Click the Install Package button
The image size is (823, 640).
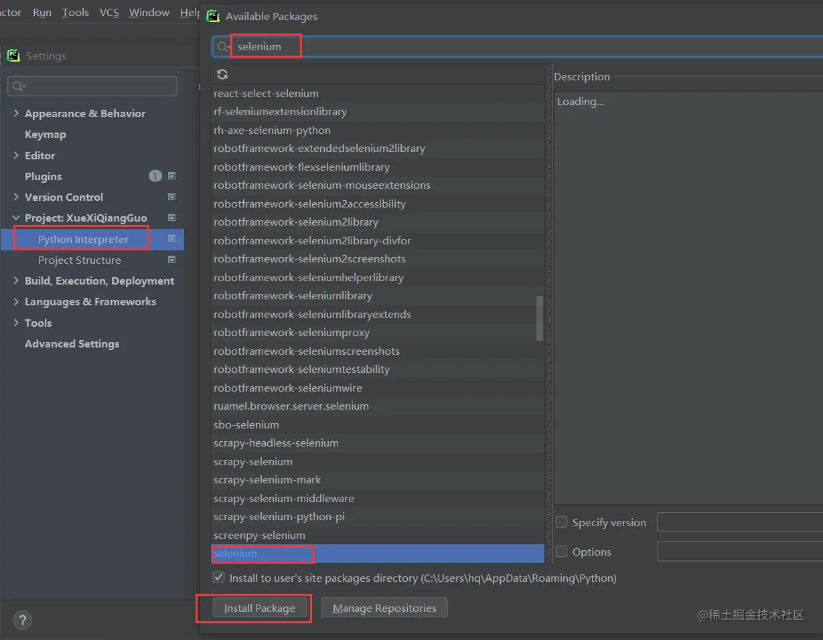pos(259,608)
